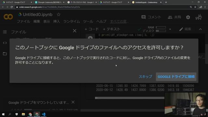Rename the Untitled0.ipynb title
This screenshot has width=208, height=117.
[x=38, y=14]
